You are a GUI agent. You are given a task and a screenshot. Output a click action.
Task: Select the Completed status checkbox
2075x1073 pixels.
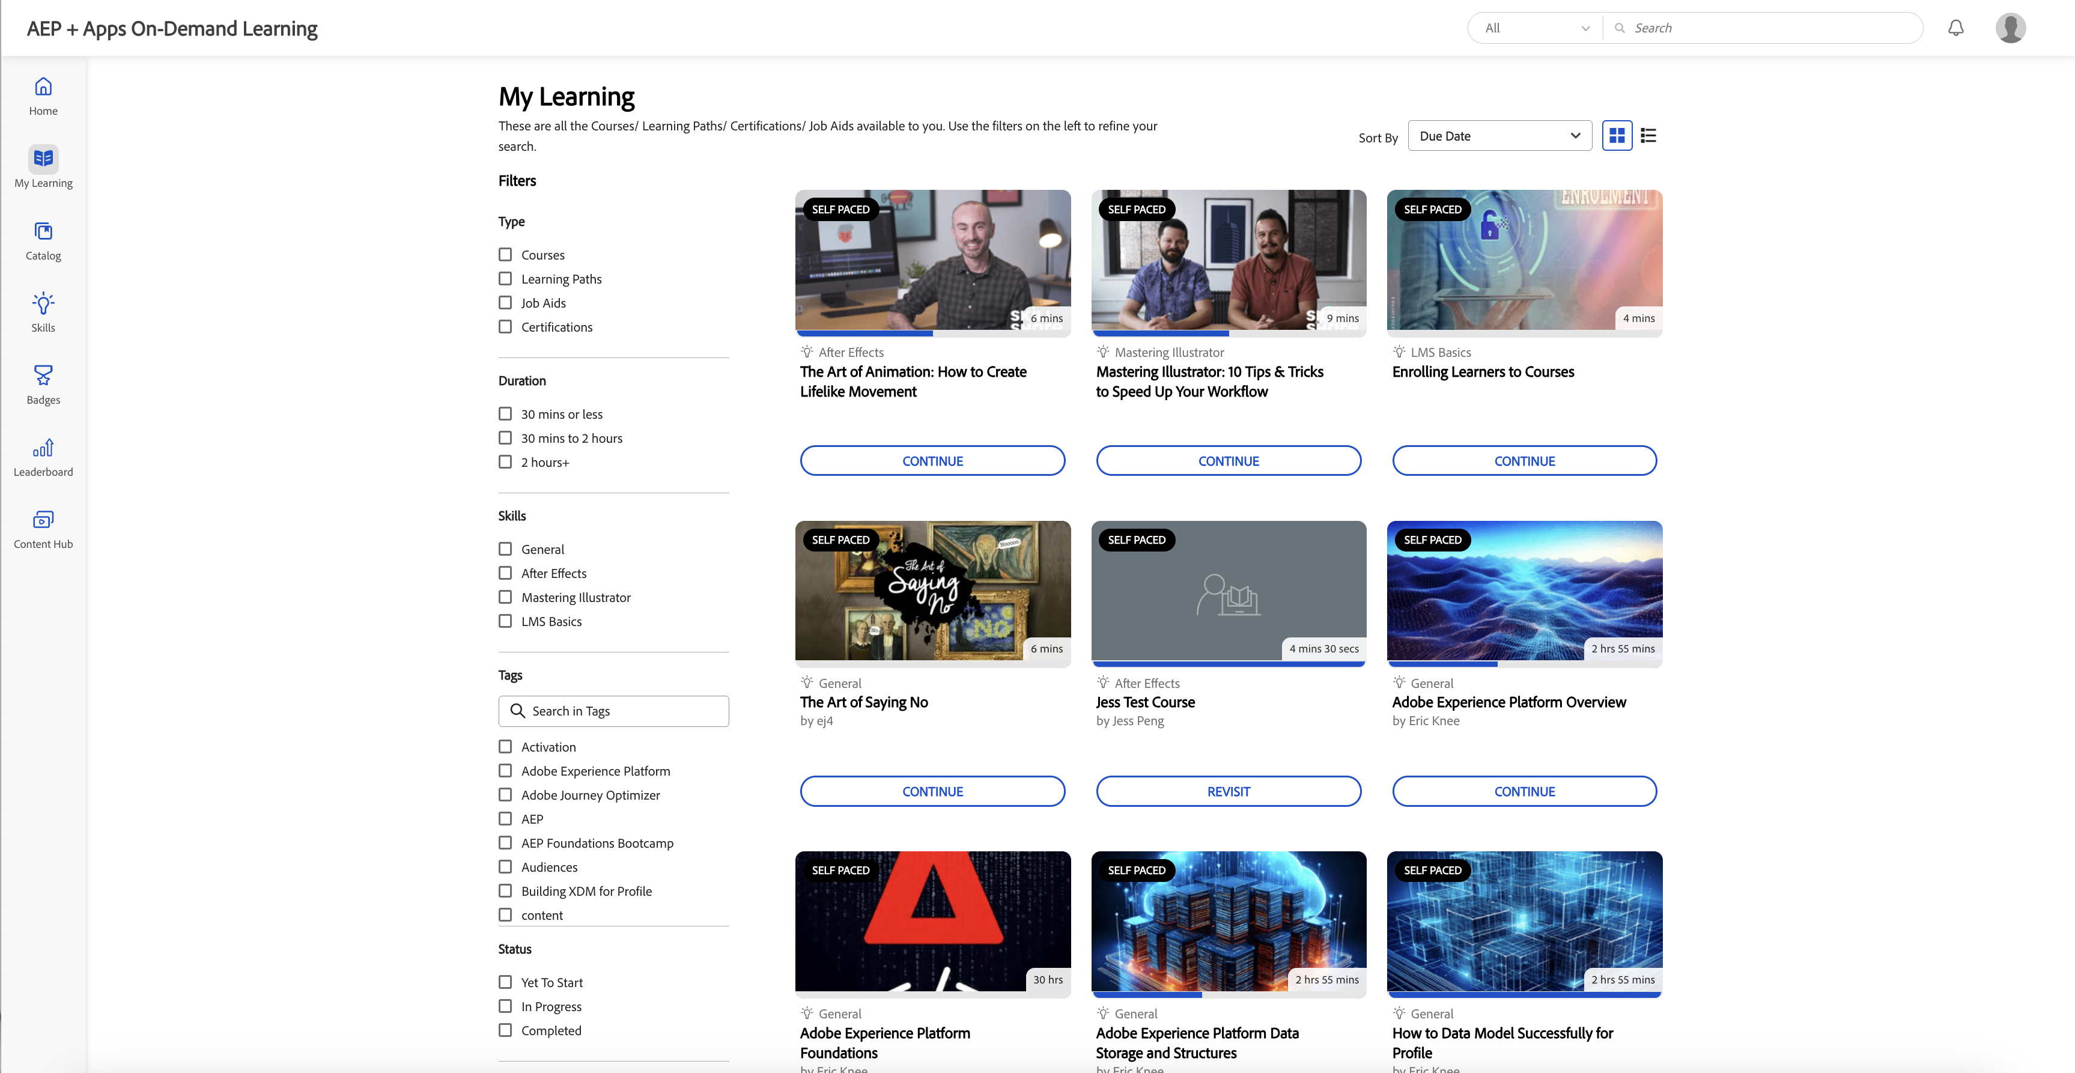point(505,1030)
